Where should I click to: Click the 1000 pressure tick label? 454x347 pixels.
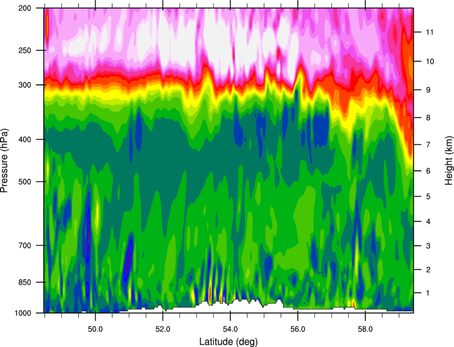(x=22, y=313)
